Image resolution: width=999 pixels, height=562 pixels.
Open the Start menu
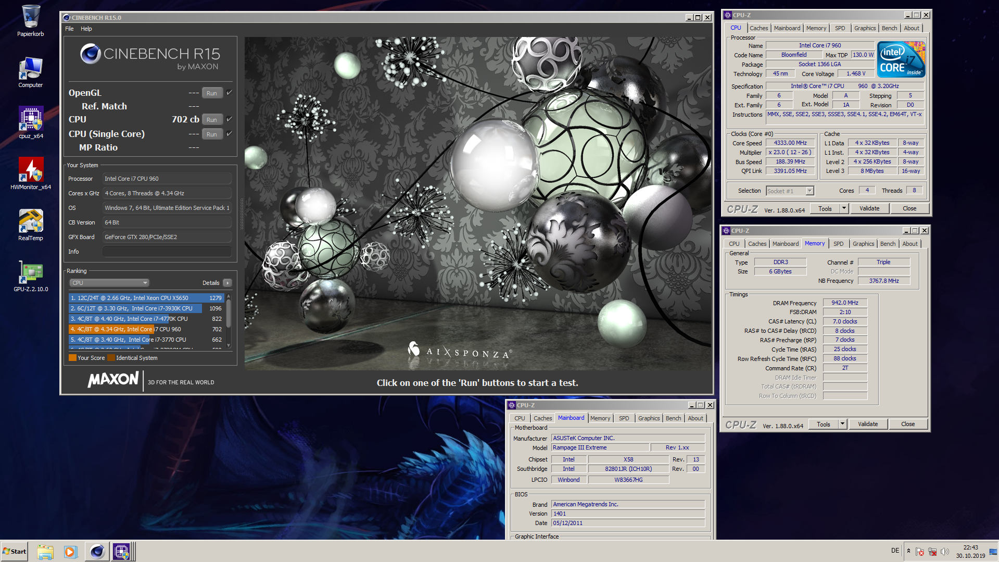tap(15, 552)
